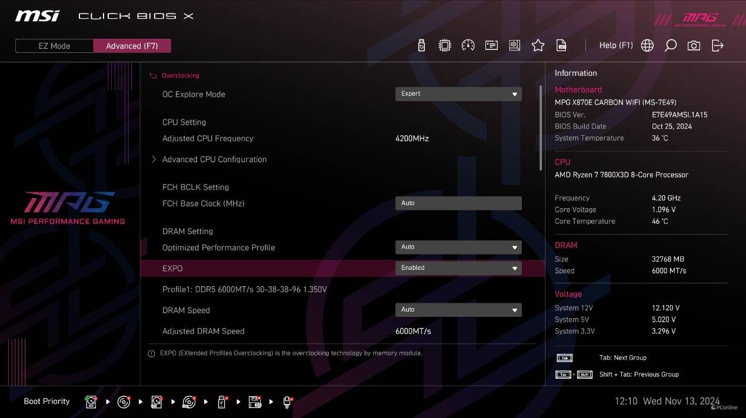Click the Help (F1) button
The width and height of the screenshot is (746, 418).
click(x=615, y=46)
